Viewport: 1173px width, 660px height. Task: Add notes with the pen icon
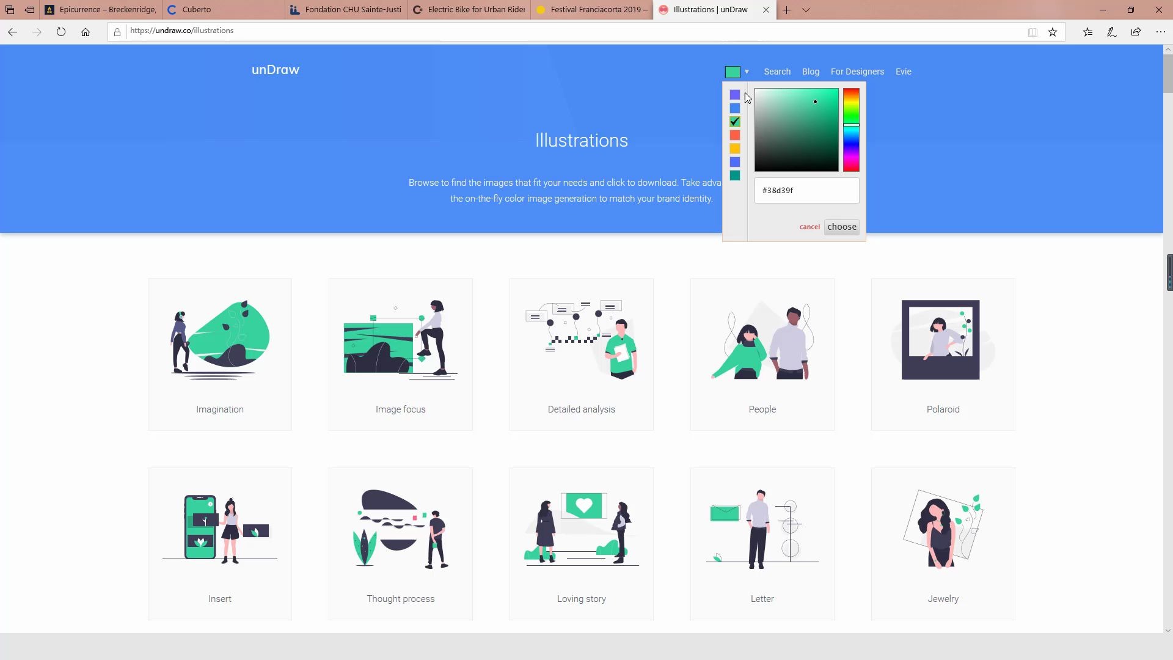click(x=1112, y=32)
